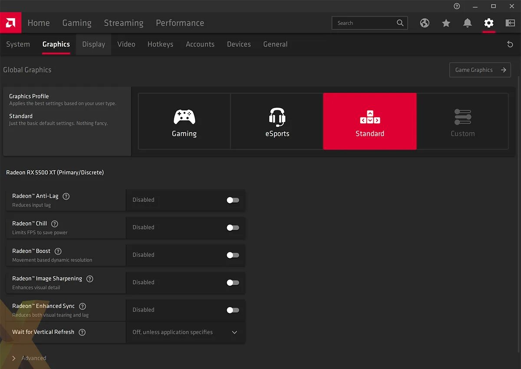Enable Radeon Image Sharpening toggle

point(233,283)
